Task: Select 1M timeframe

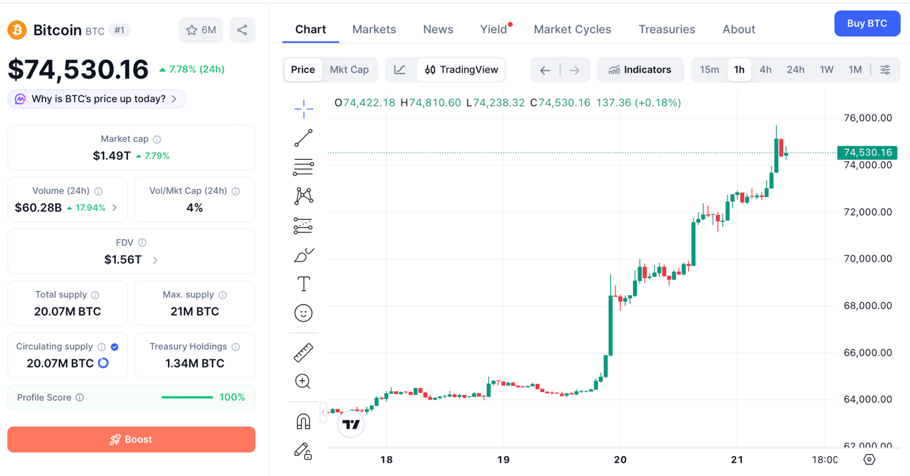Action: click(855, 70)
